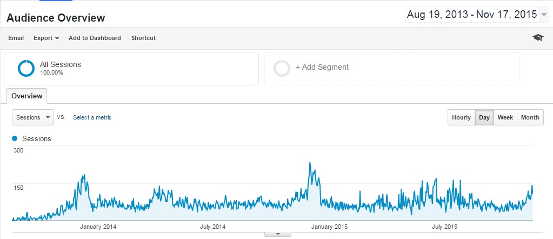
Task: Click the empty Add Segment circle icon
Action: 282,69
